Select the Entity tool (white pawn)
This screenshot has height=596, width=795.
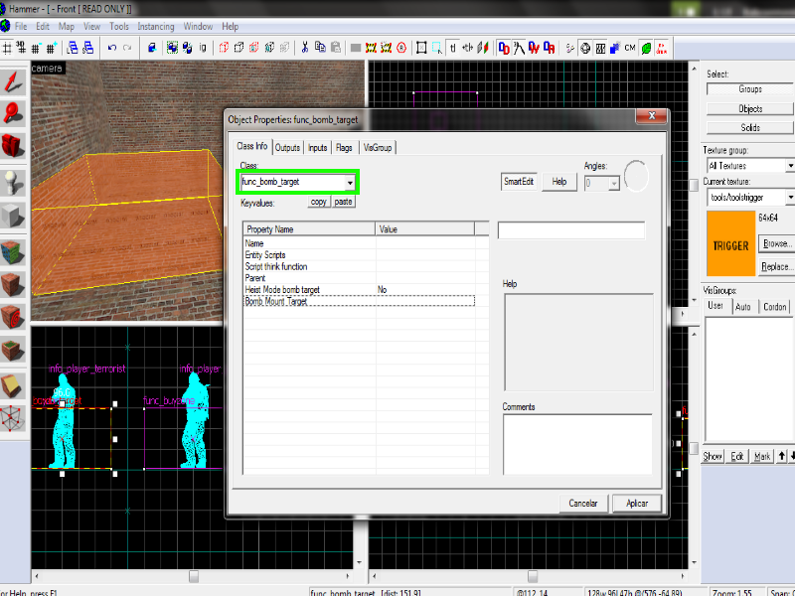tap(14, 184)
